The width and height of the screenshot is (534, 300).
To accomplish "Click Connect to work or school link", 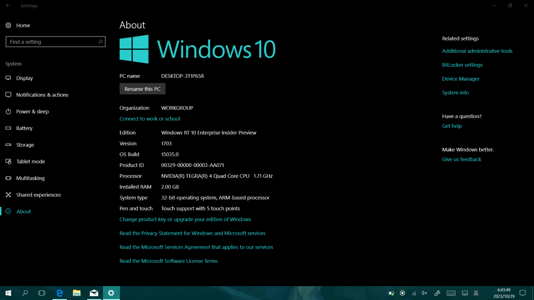I will [150, 119].
